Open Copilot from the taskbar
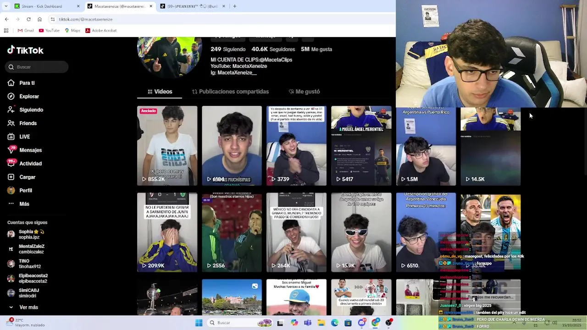The height and width of the screenshot is (330, 587). [x=294, y=323]
